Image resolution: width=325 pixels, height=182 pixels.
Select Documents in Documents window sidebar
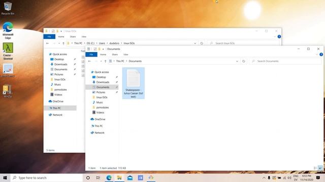tap(103, 87)
